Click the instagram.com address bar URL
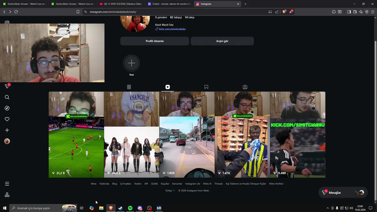377x212 pixels. pyautogui.click(x=113, y=12)
